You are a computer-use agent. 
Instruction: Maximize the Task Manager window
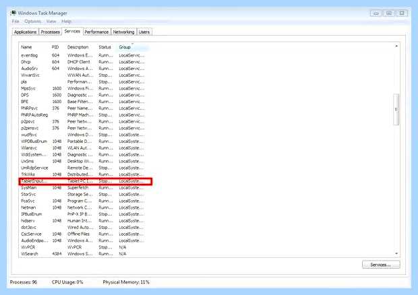(x=389, y=13)
